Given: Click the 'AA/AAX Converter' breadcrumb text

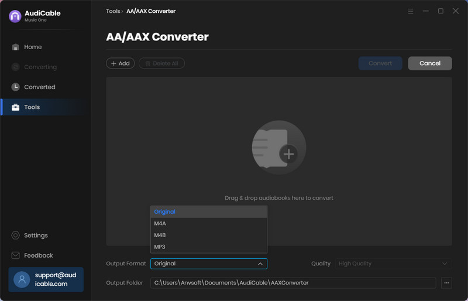Looking at the screenshot, I should 151,11.
